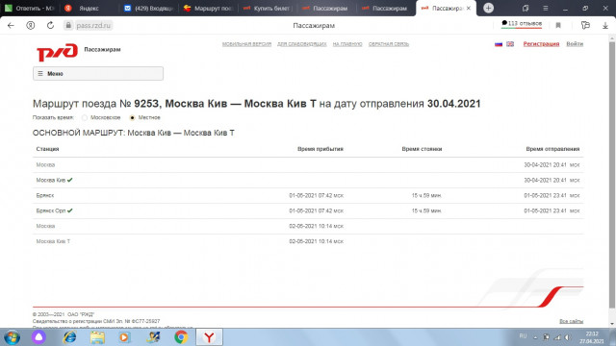Launch Google Chrome from the taskbar
The image size is (616, 346).
coord(181,337)
